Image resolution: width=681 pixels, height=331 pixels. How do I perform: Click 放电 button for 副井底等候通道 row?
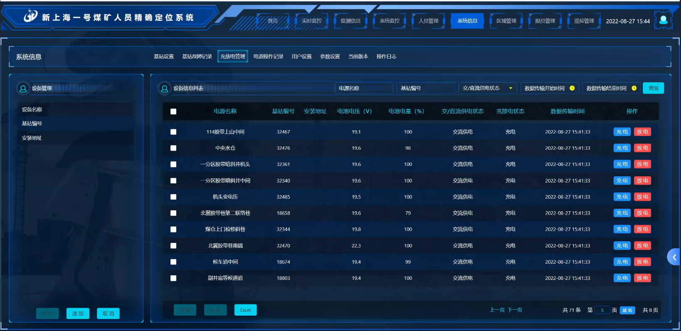click(x=642, y=278)
